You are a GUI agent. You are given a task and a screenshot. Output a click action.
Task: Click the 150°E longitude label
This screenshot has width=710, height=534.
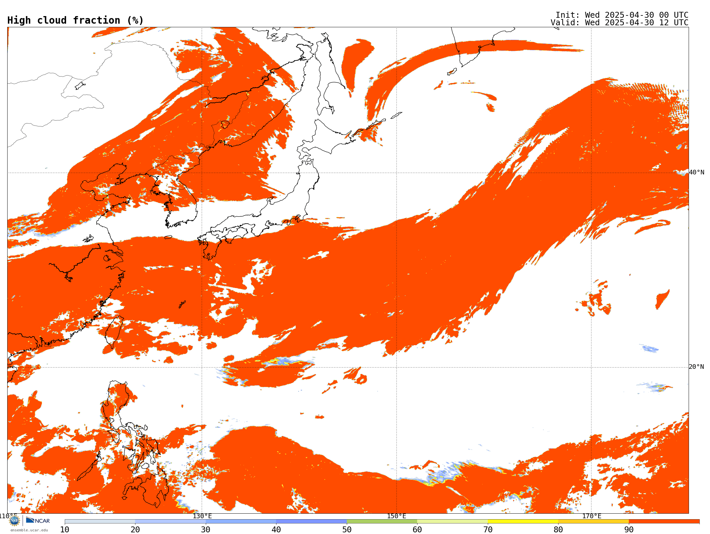coord(396,516)
